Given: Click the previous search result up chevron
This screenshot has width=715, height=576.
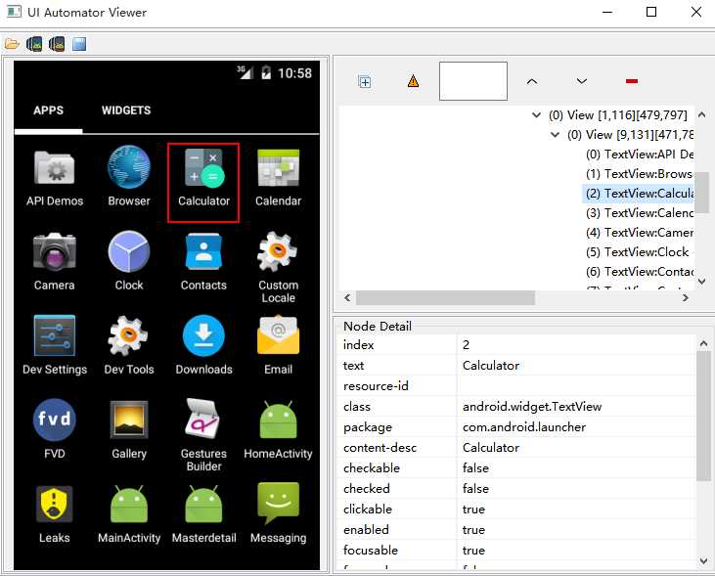Looking at the screenshot, I should coord(532,81).
